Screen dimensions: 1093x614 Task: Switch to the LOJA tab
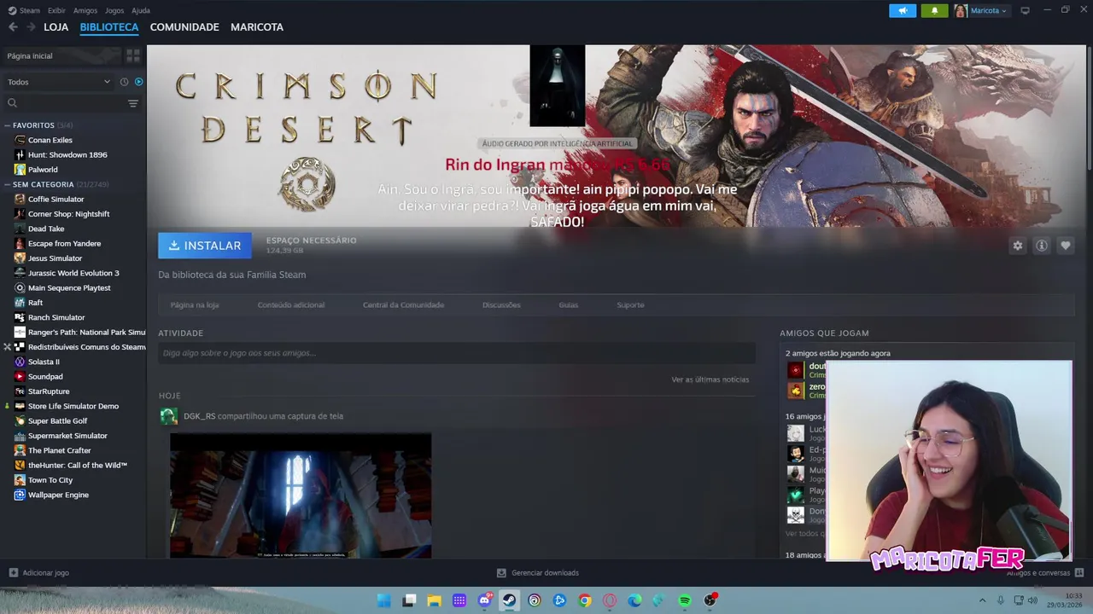[x=56, y=27]
